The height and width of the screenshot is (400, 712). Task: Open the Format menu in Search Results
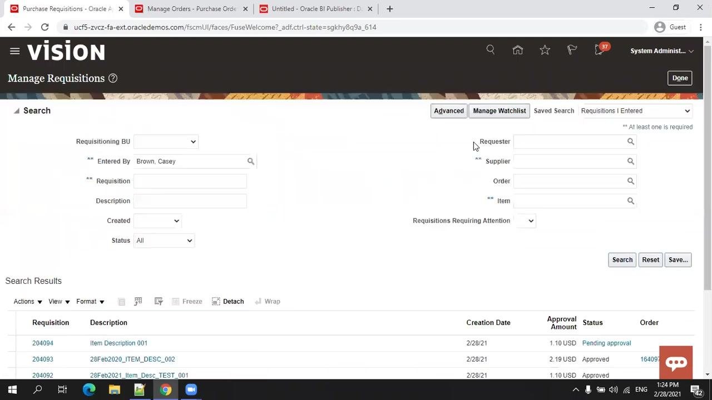pos(90,301)
